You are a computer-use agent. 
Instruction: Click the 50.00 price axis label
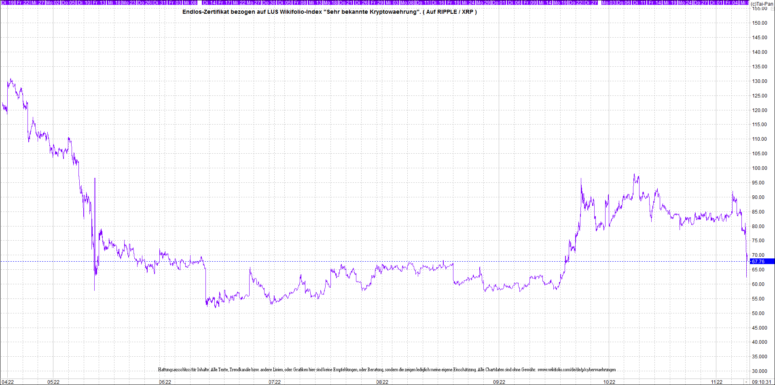[x=758, y=313]
